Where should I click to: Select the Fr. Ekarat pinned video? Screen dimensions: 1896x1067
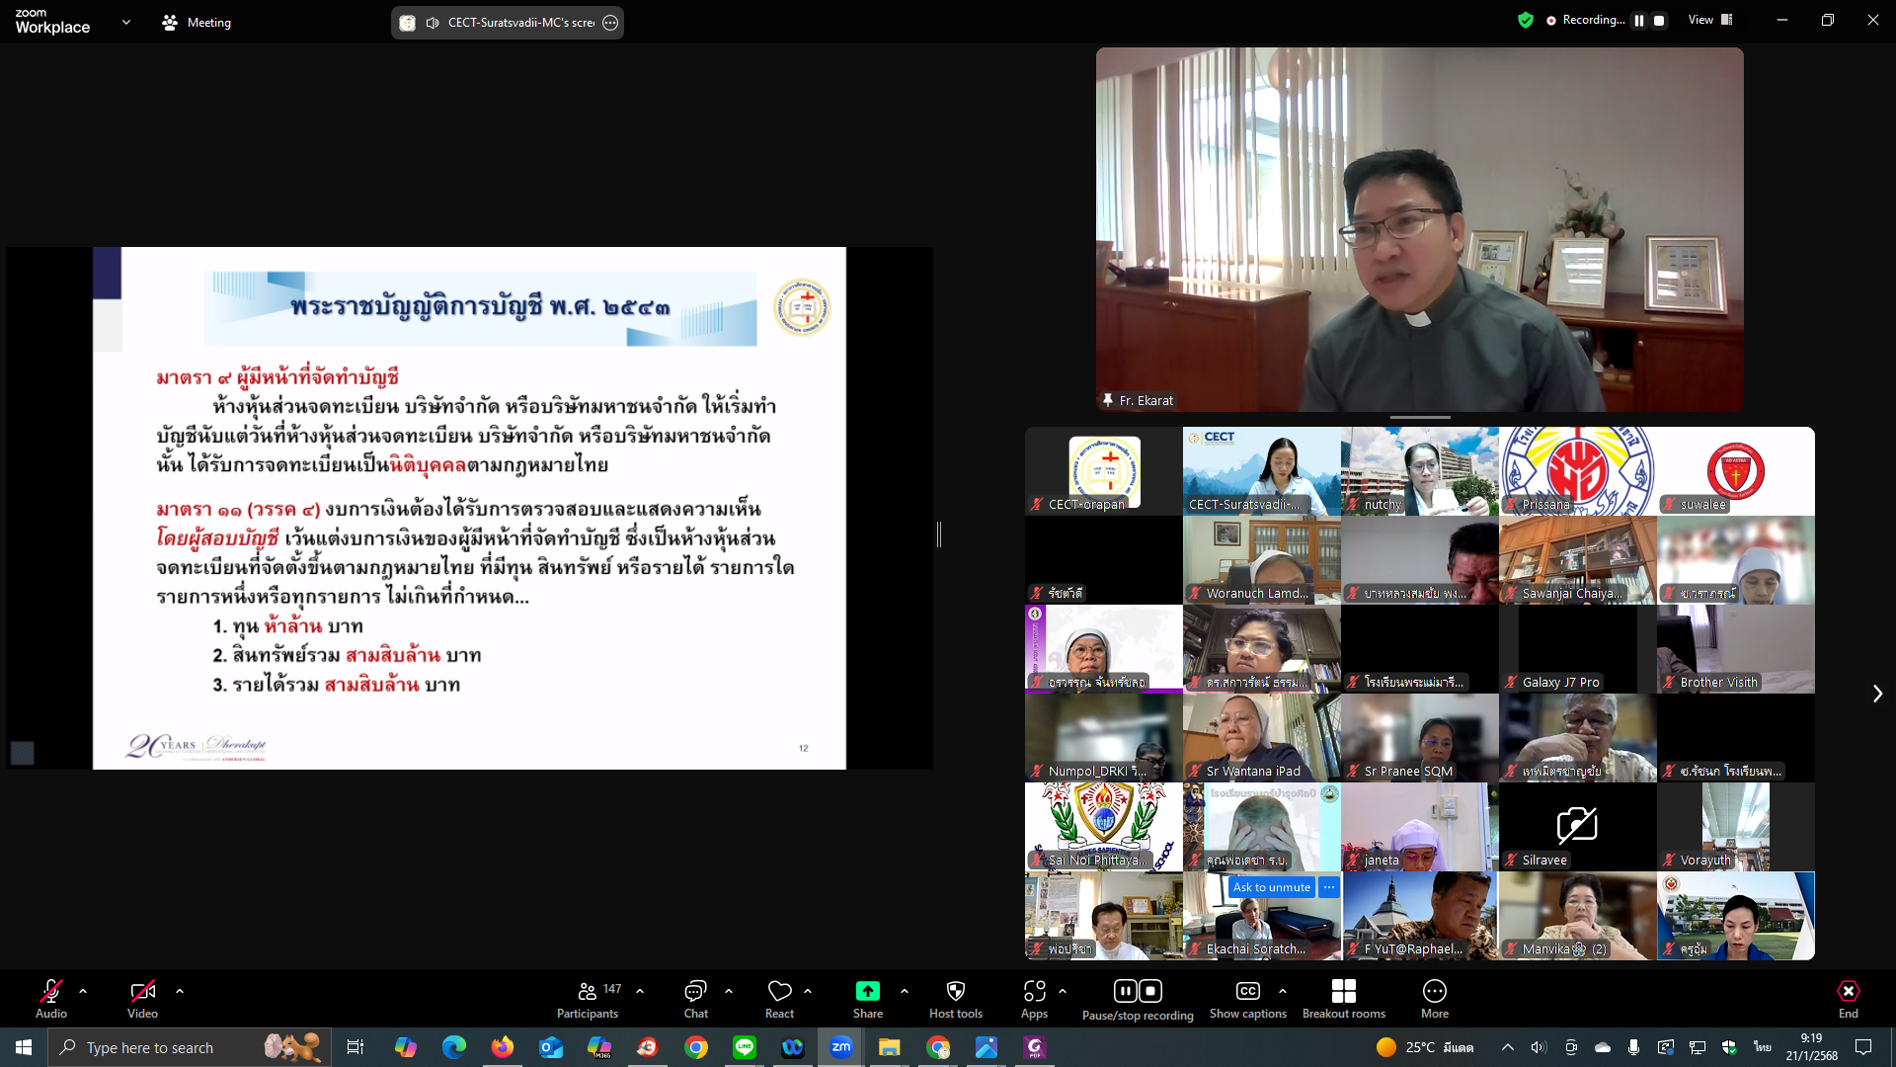[x=1420, y=229]
